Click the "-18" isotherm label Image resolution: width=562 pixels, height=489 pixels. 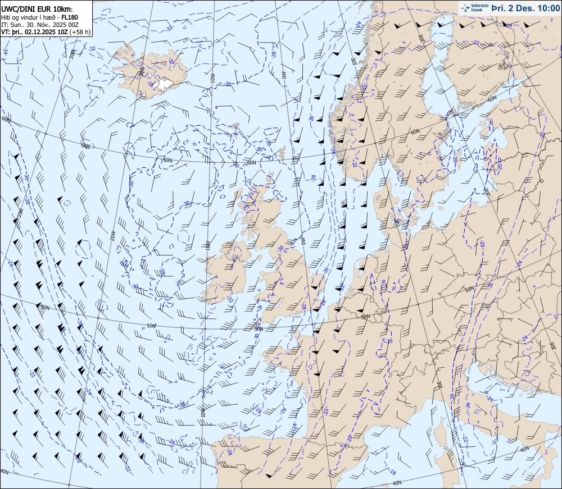(392, 473)
